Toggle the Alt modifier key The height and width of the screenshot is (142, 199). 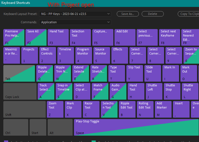[60, 127]
